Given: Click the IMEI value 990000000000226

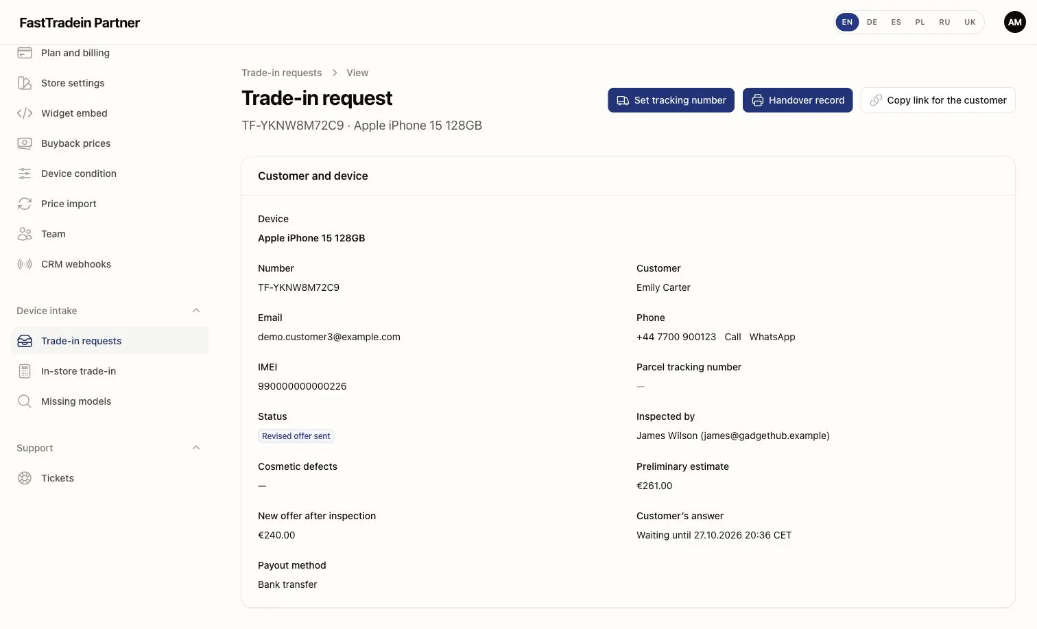Looking at the screenshot, I should (302, 386).
